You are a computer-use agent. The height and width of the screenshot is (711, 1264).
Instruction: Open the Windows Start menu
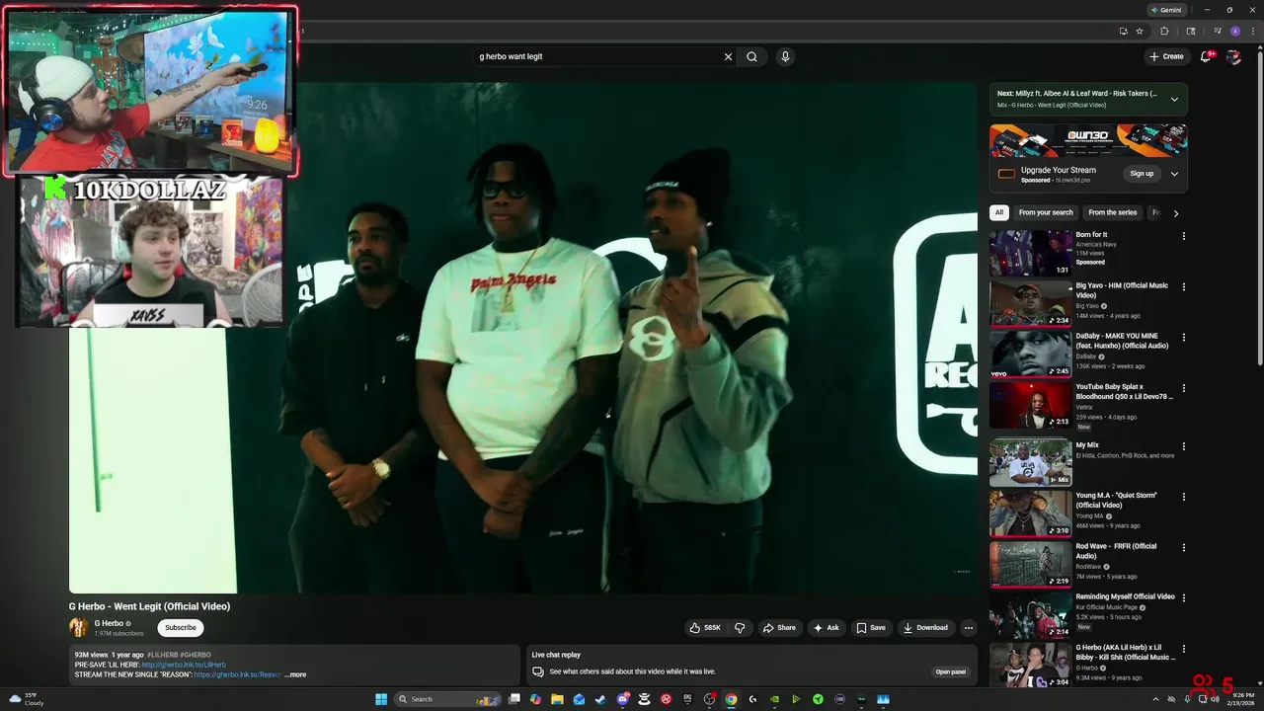pos(381,699)
